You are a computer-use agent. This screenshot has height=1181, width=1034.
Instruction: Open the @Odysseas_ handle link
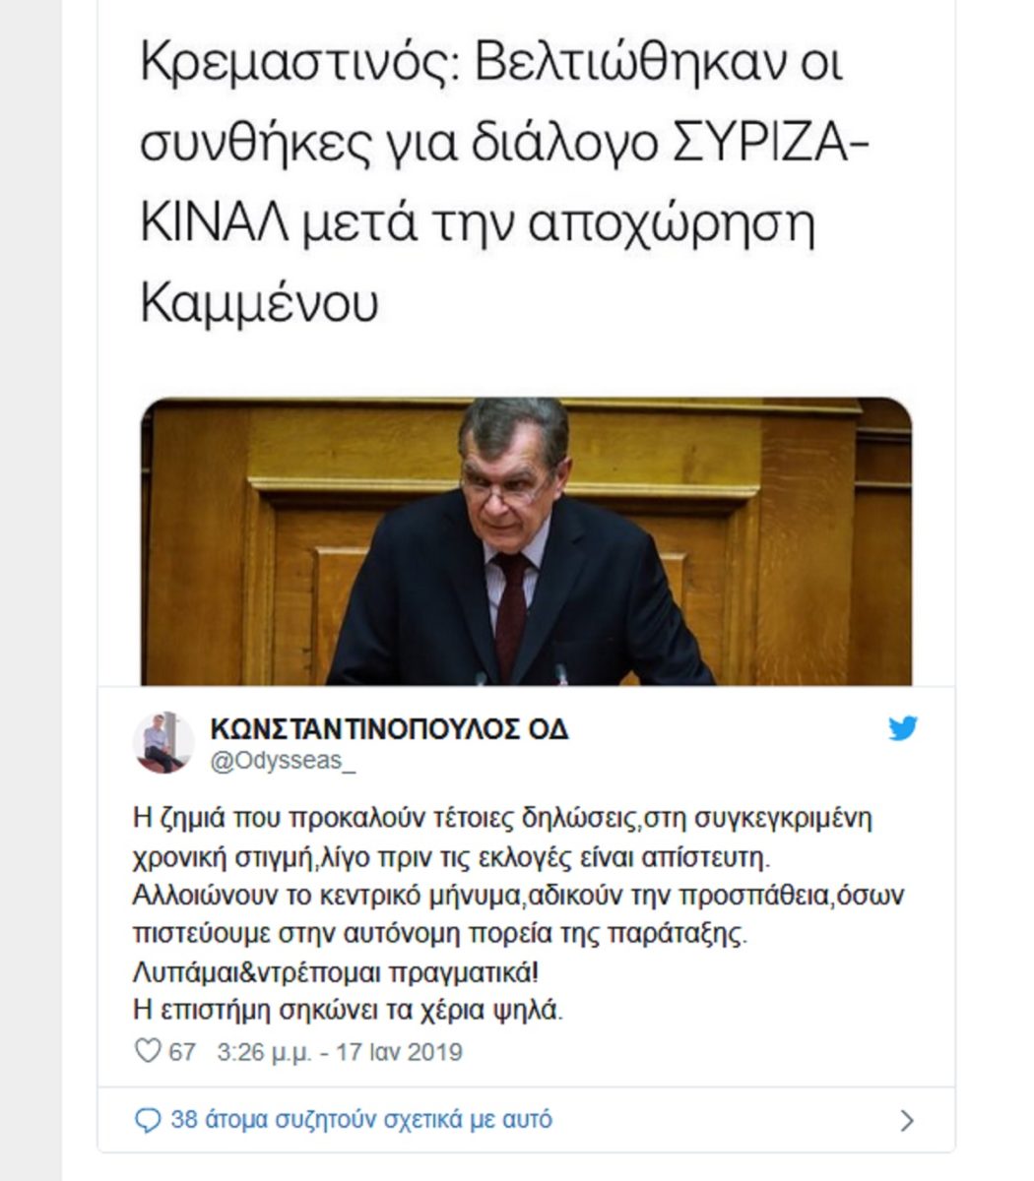pyautogui.click(x=258, y=758)
